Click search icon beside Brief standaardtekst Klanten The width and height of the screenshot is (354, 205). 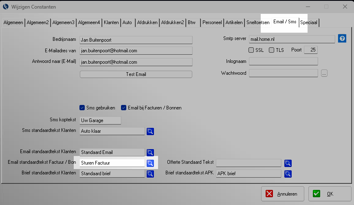[150, 174]
